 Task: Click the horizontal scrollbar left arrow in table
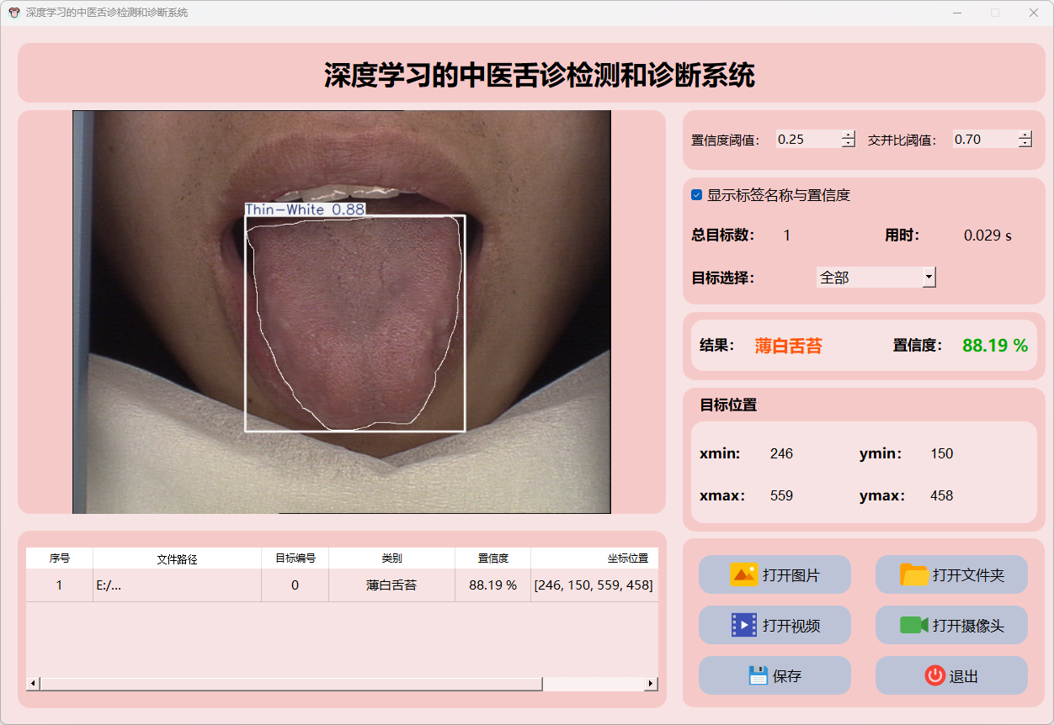[x=34, y=684]
